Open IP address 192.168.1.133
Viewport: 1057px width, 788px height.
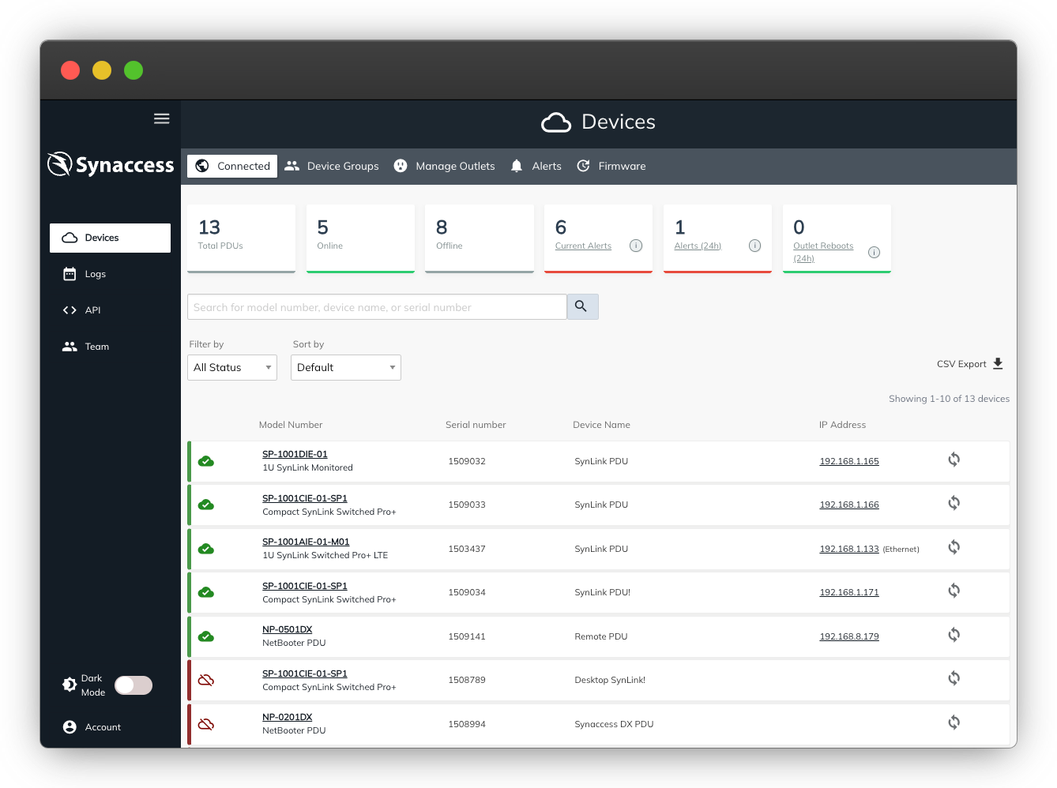849,549
